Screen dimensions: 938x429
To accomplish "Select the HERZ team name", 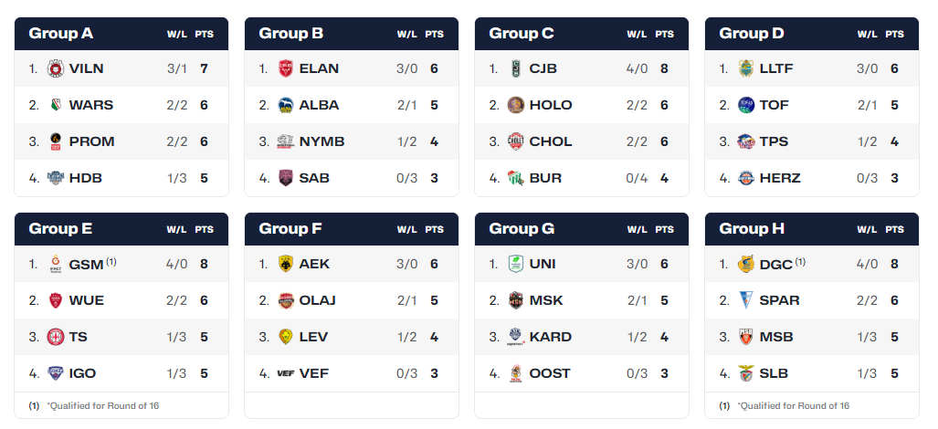I will point(780,178).
